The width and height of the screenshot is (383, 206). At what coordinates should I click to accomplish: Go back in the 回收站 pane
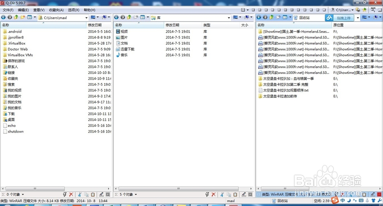tap(259, 17)
